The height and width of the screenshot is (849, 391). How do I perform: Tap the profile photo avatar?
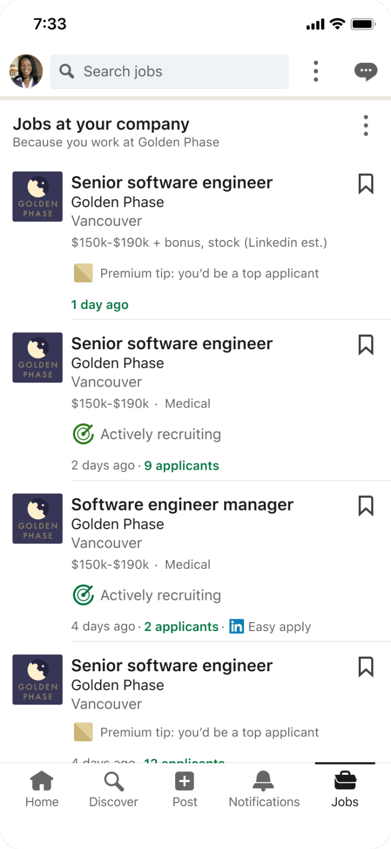pyautogui.click(x=26, y=71)
